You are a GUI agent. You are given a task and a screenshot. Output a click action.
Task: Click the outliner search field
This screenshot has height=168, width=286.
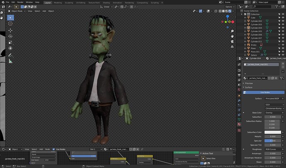pos(262,7)
